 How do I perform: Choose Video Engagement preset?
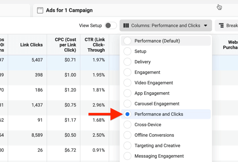[166, 83]
